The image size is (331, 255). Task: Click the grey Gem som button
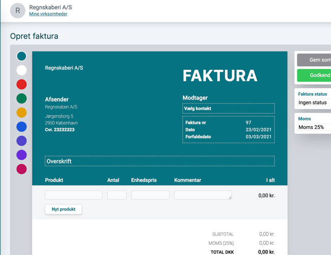pos(314,60)
